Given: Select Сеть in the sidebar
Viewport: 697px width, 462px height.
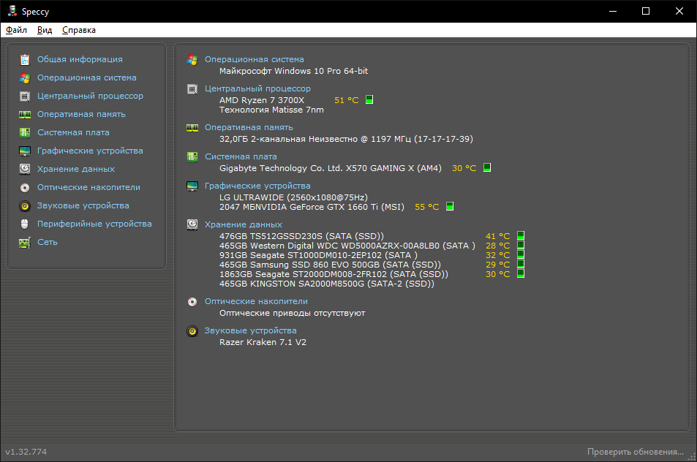Looking at the screenshot, I should pyautogui.click(x=48, y=242).
